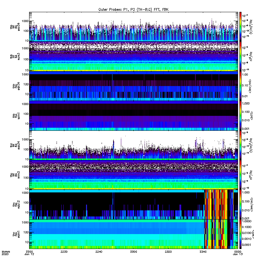
Task: Click the thb fff scm3 panel label
Action: pos(15,57)
